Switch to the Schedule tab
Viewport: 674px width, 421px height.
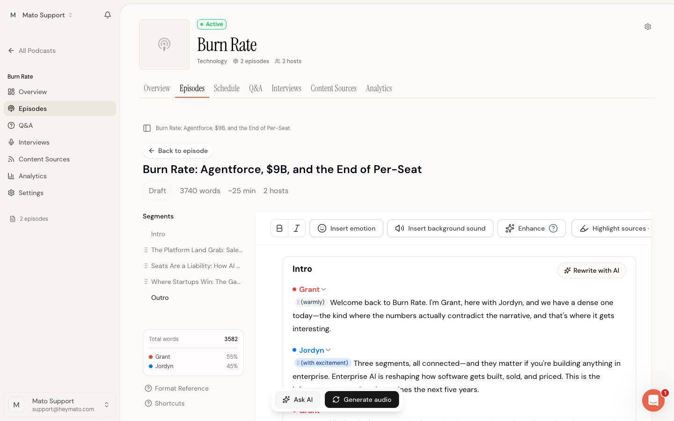(227, 88)
